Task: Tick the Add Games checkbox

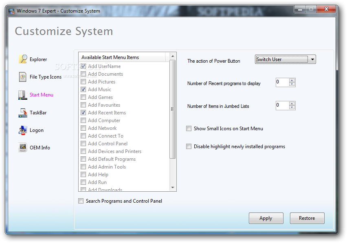Action: (x=83, y=97)
